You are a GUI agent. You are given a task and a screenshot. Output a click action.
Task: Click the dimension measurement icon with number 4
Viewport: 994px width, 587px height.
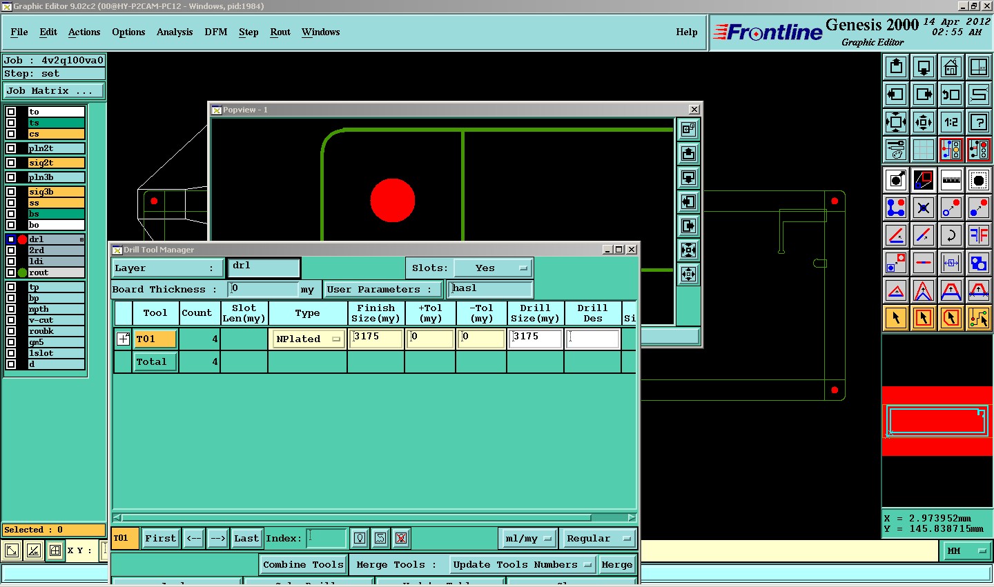(951, 263)
